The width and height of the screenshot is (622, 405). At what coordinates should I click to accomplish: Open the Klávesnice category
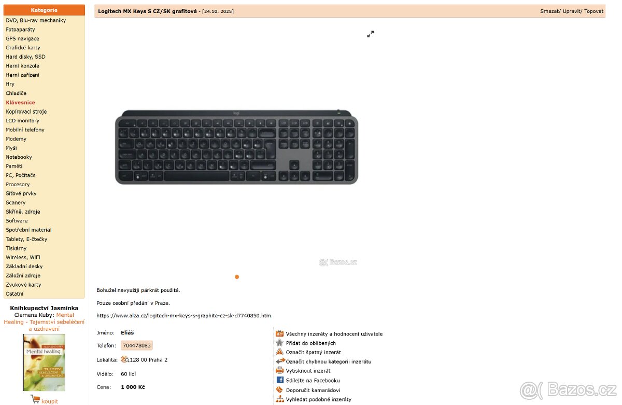[20, 103]
